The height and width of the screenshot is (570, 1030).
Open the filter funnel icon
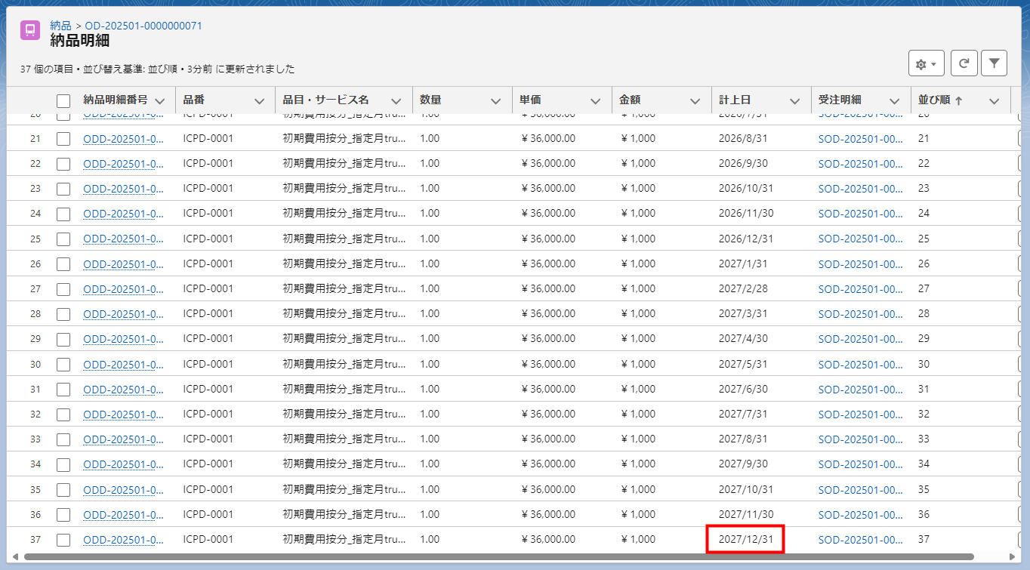994,64
